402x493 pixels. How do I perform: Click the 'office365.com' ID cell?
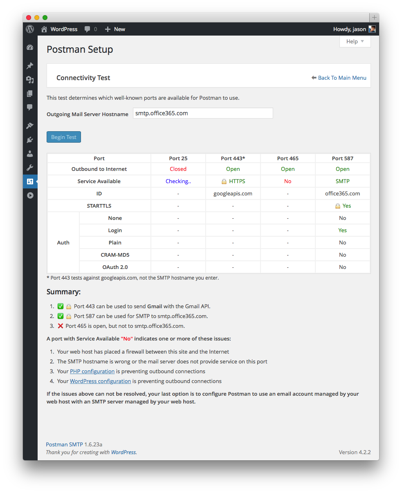[x=343, y=193]
